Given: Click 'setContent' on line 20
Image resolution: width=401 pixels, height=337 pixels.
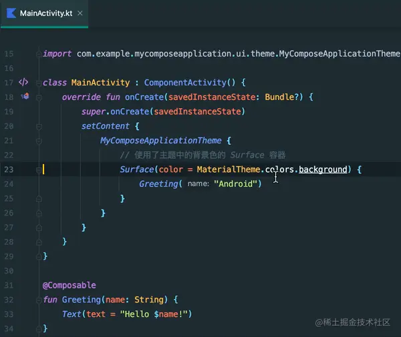Looking at the screenshot, I should [x=106, y=126].
